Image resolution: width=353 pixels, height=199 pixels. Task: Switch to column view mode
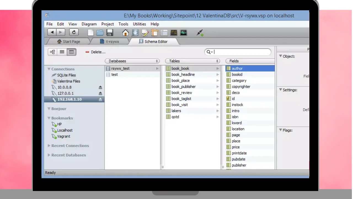71,52
